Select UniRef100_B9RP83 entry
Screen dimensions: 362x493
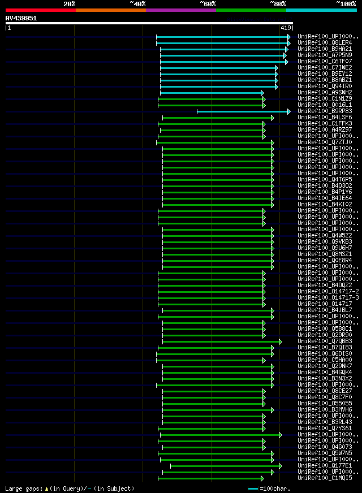pyautogui.click(x=325, y=111)
